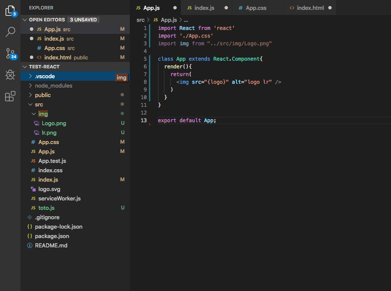Select App.css src in Open Editors
Image resolution: width=391 pixels, height=291 pixels.
tap(75, 48)
